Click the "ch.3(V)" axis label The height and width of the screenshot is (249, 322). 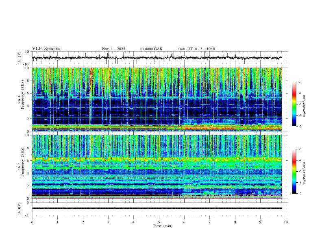pyautogui.click(x=20, y=209)
